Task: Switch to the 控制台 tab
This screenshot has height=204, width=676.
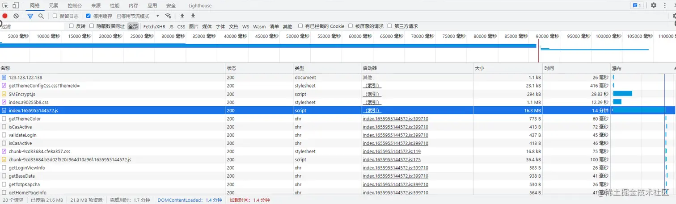Action: (75, 6)
